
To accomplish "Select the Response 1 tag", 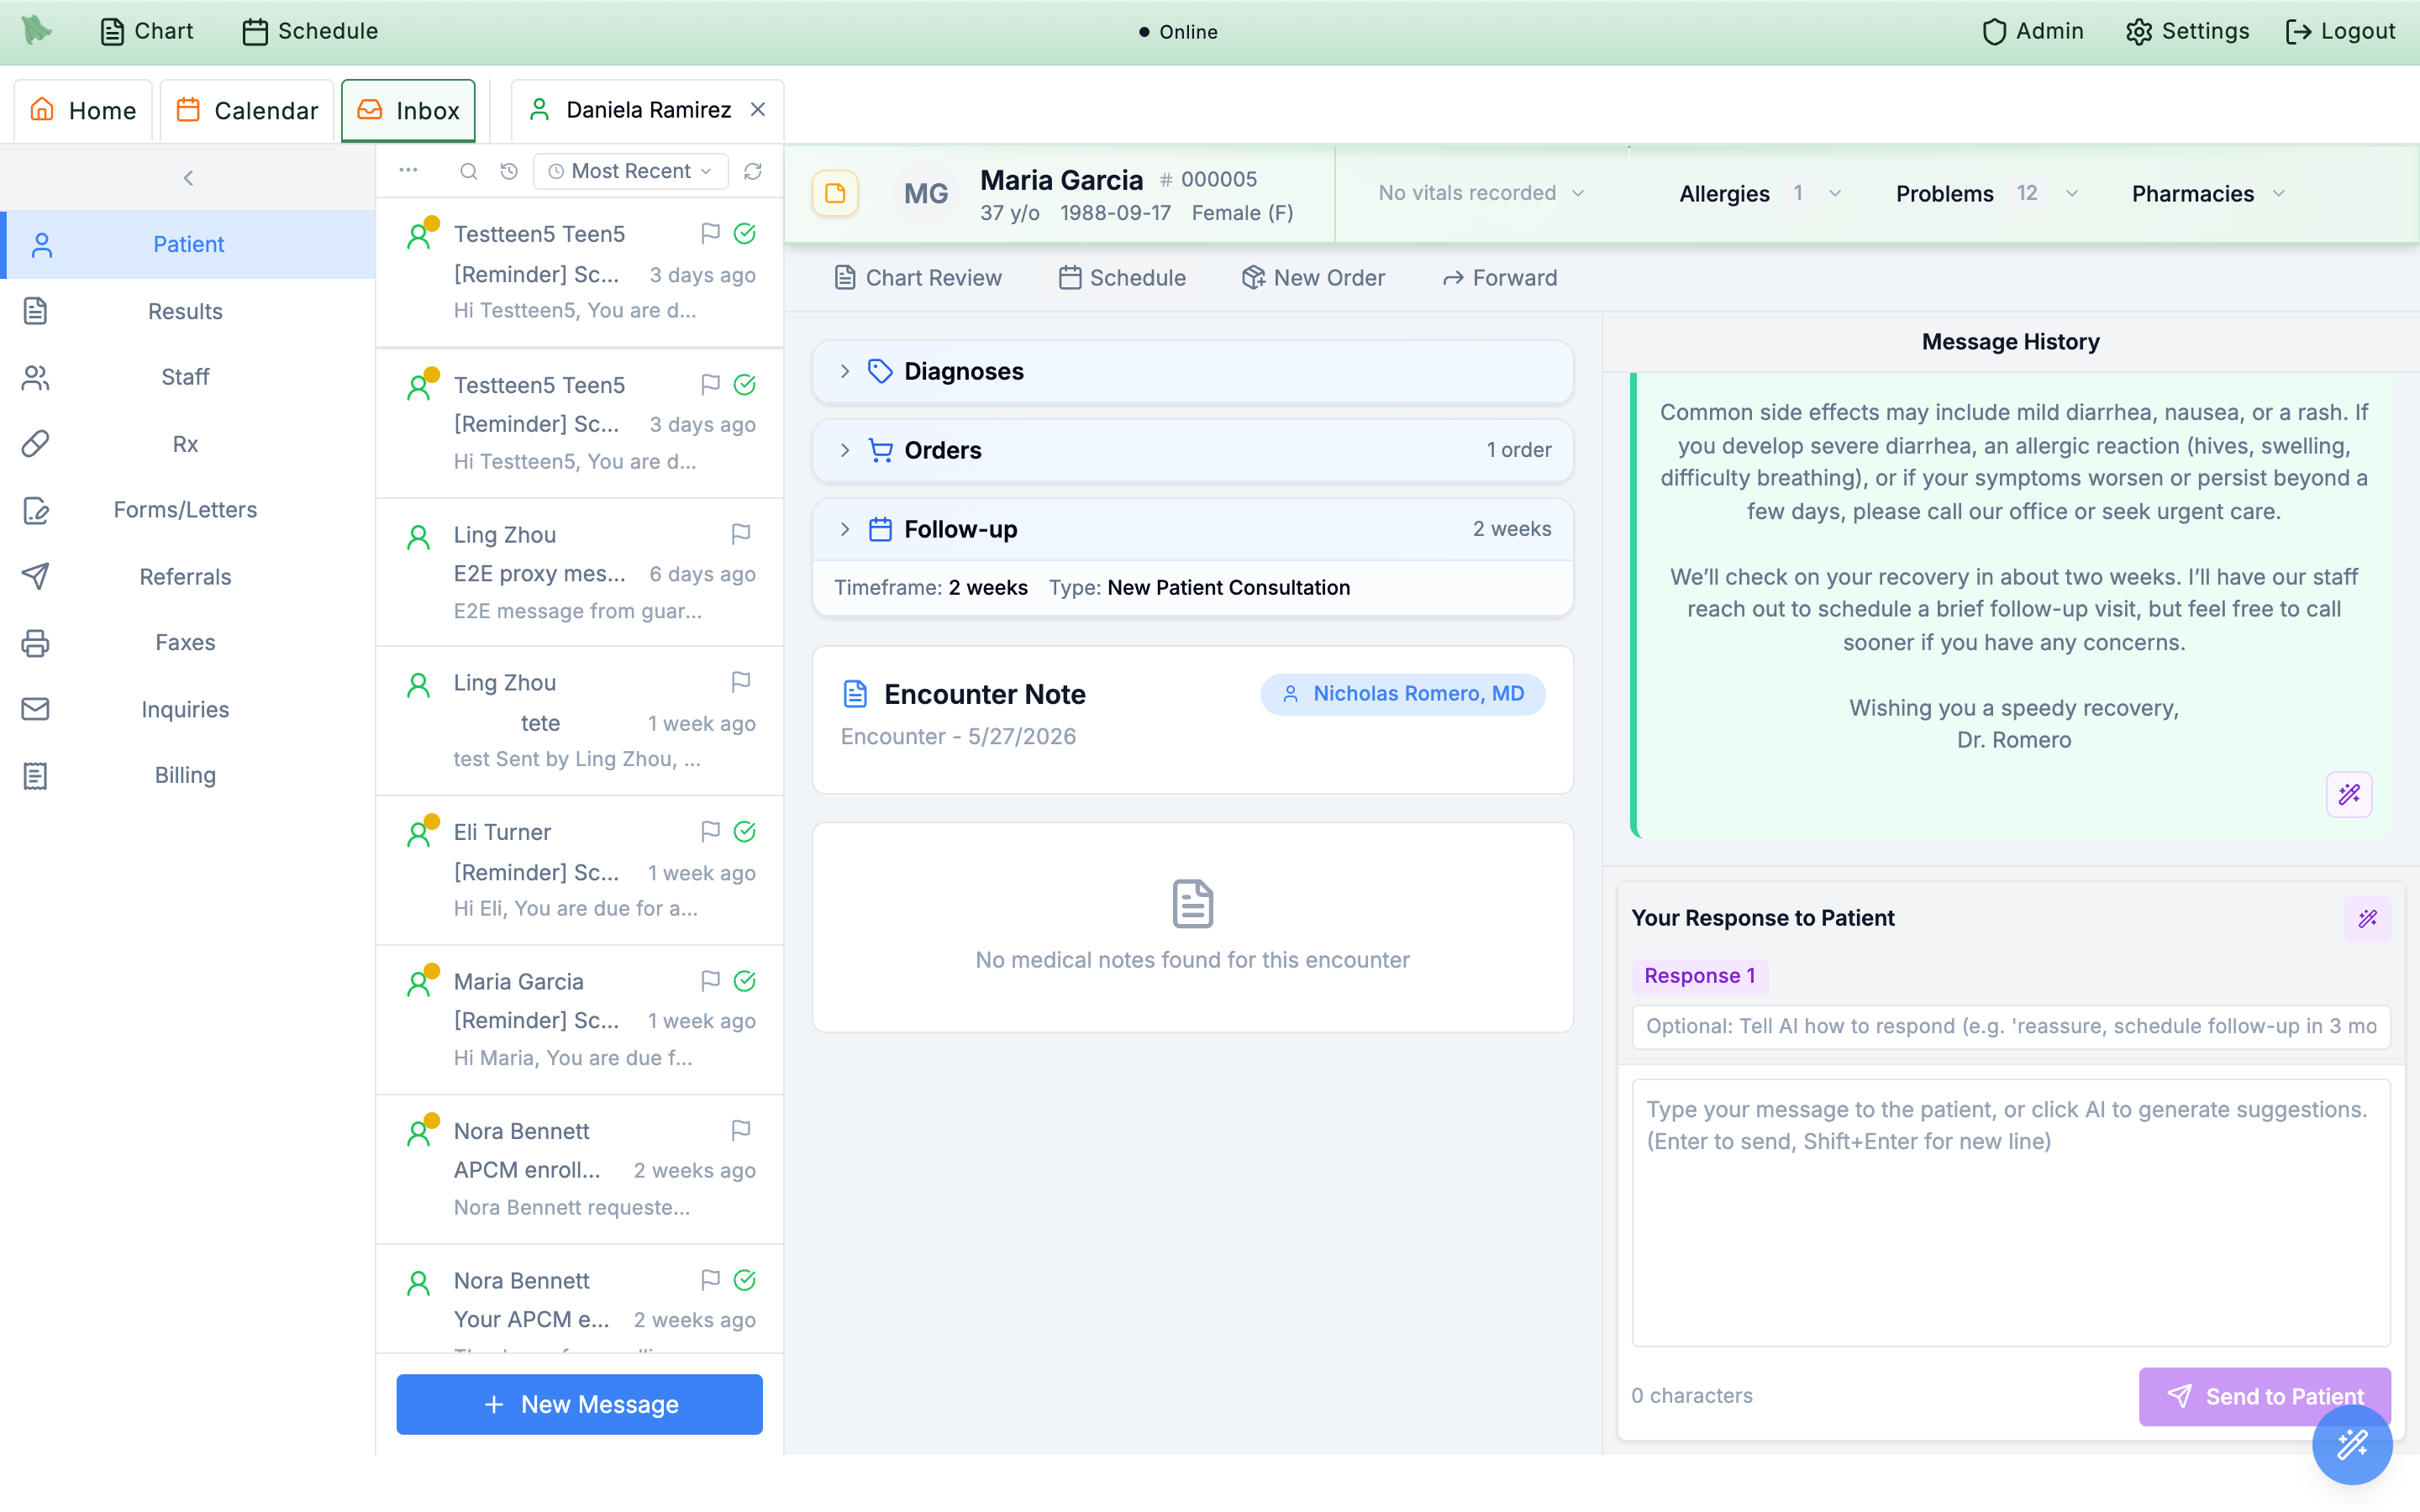I will coord(1700,975).
